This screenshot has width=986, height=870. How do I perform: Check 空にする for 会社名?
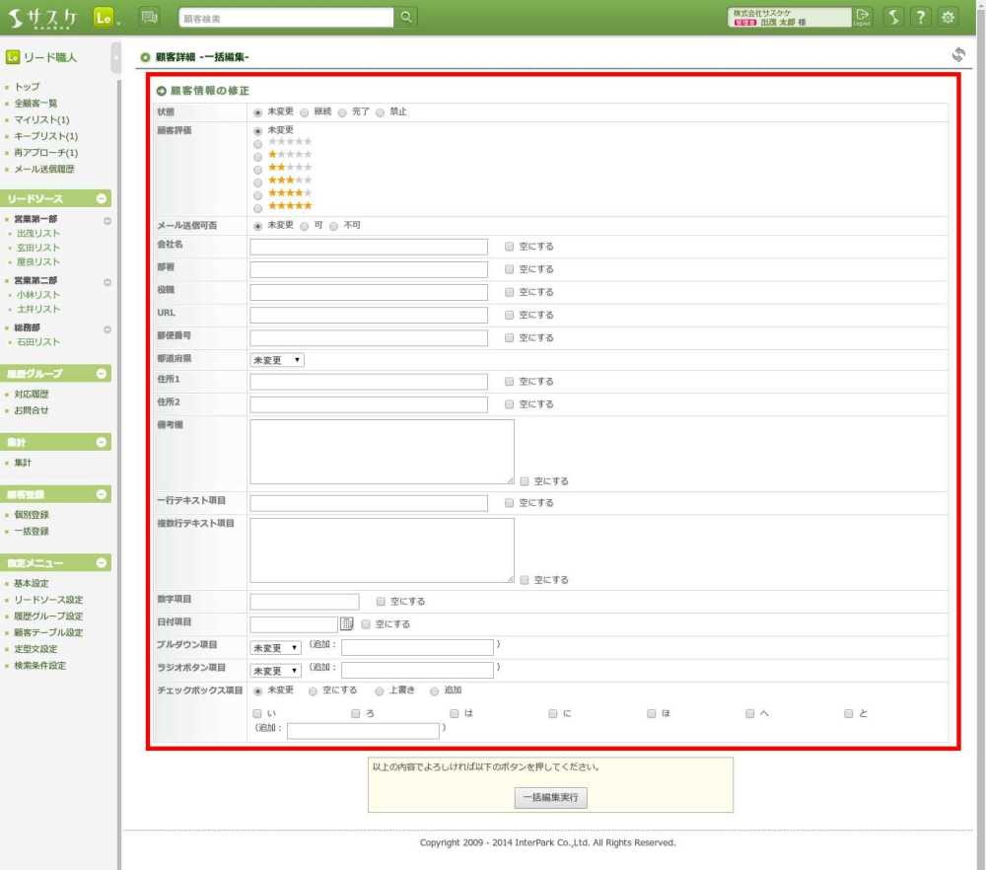pyautogui.click(x=509, y=247)
